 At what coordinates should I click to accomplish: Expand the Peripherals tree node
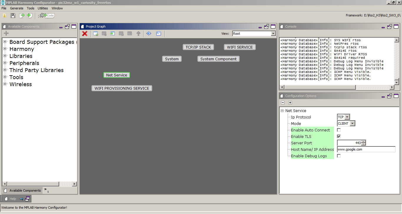[5, 63]
